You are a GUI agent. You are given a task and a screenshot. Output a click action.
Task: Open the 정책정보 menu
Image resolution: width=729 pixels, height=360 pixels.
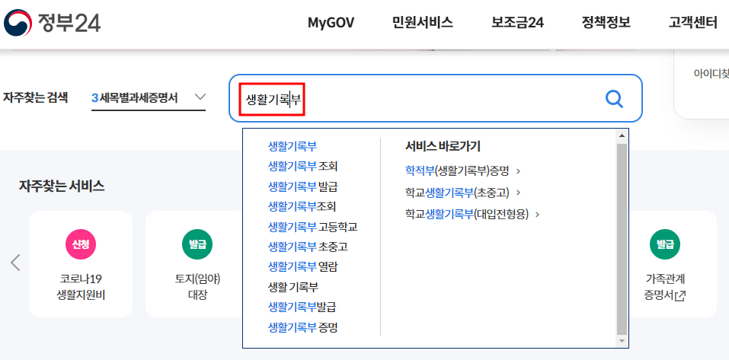point(606,22)
